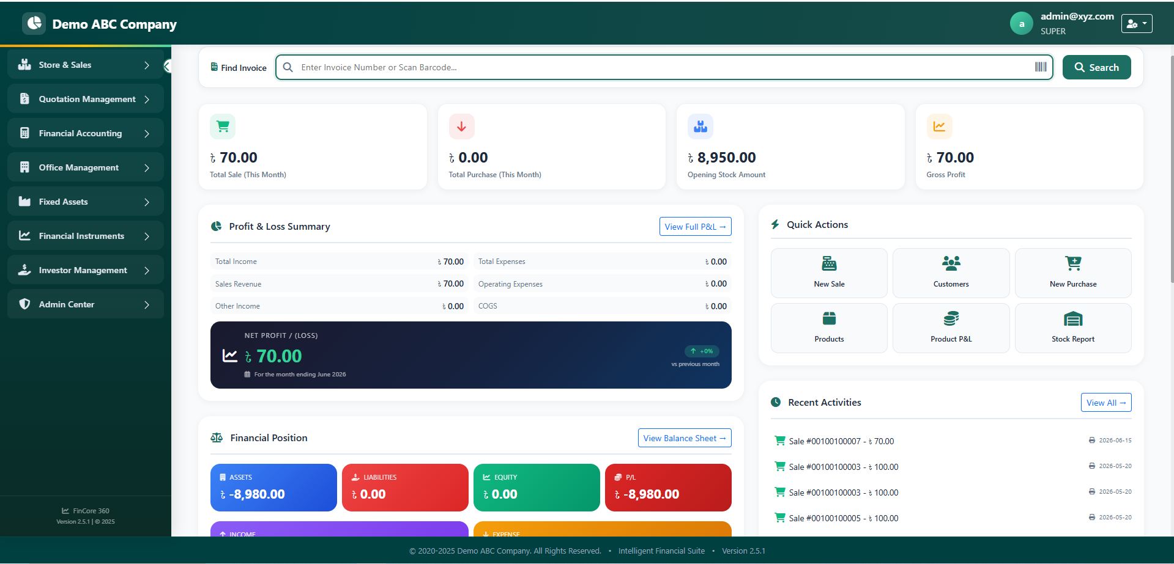Click the green EQUITY card

(x=537, y=488)
